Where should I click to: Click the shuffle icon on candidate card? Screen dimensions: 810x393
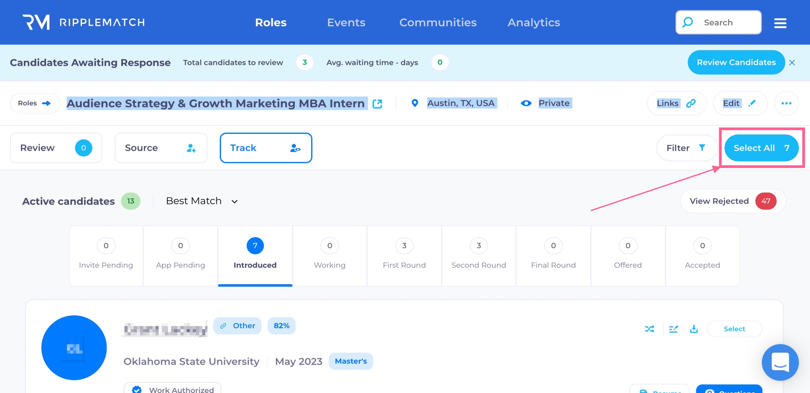[649, 329]
